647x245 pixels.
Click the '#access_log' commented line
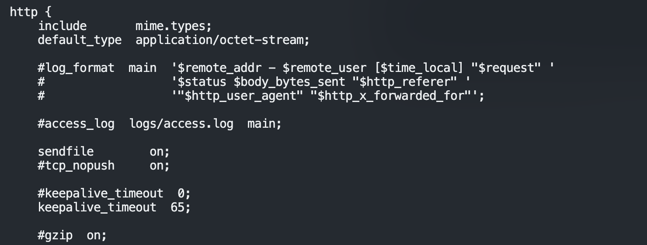coord(76,124)
